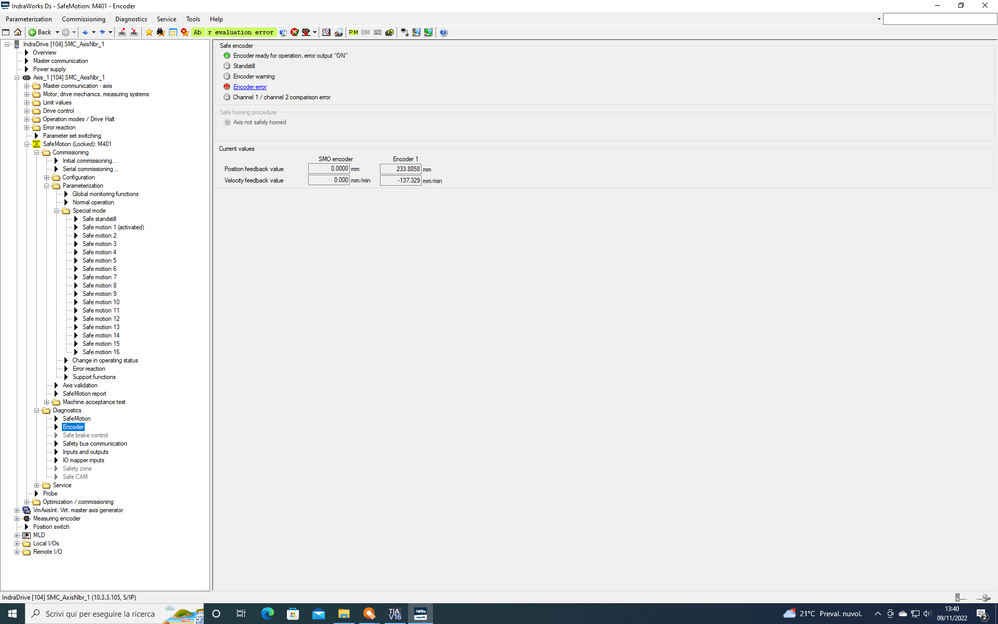
Task: Open the oscilloscope chart icon
Action: 326,32
